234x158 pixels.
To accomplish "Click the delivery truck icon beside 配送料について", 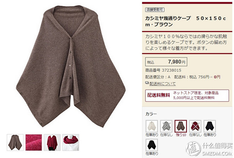I will coord(147,83).
